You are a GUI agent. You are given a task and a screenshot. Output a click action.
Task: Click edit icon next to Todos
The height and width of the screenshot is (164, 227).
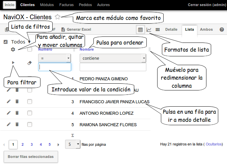(x=5, y=42)
